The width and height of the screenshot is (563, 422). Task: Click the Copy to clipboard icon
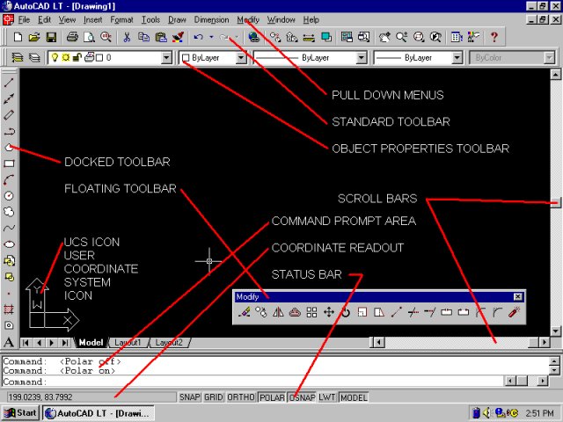[143, 37]
